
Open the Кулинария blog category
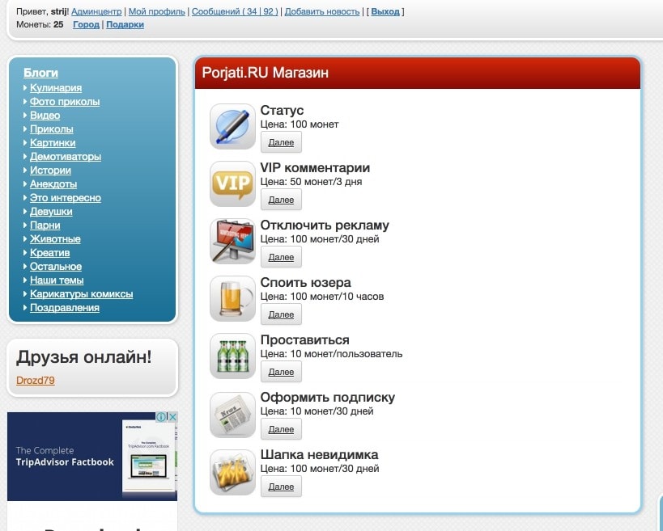(x=56, y=88)
